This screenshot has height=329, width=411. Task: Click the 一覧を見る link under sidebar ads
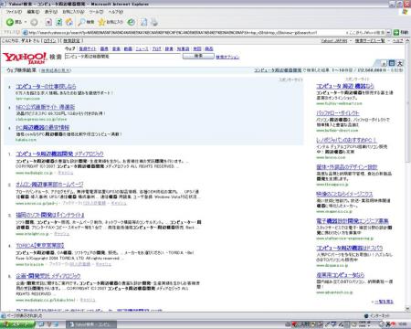[384, 302]
